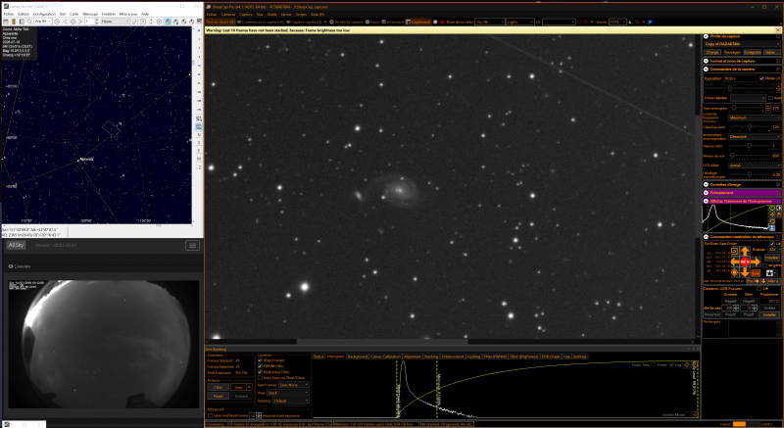
Task: Click the Clear button in Live Stacking
Action: [x=218, y=387]
